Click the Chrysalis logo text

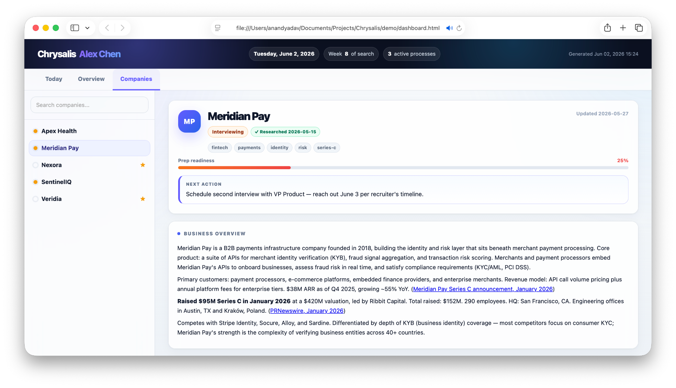tap(57, 54)
